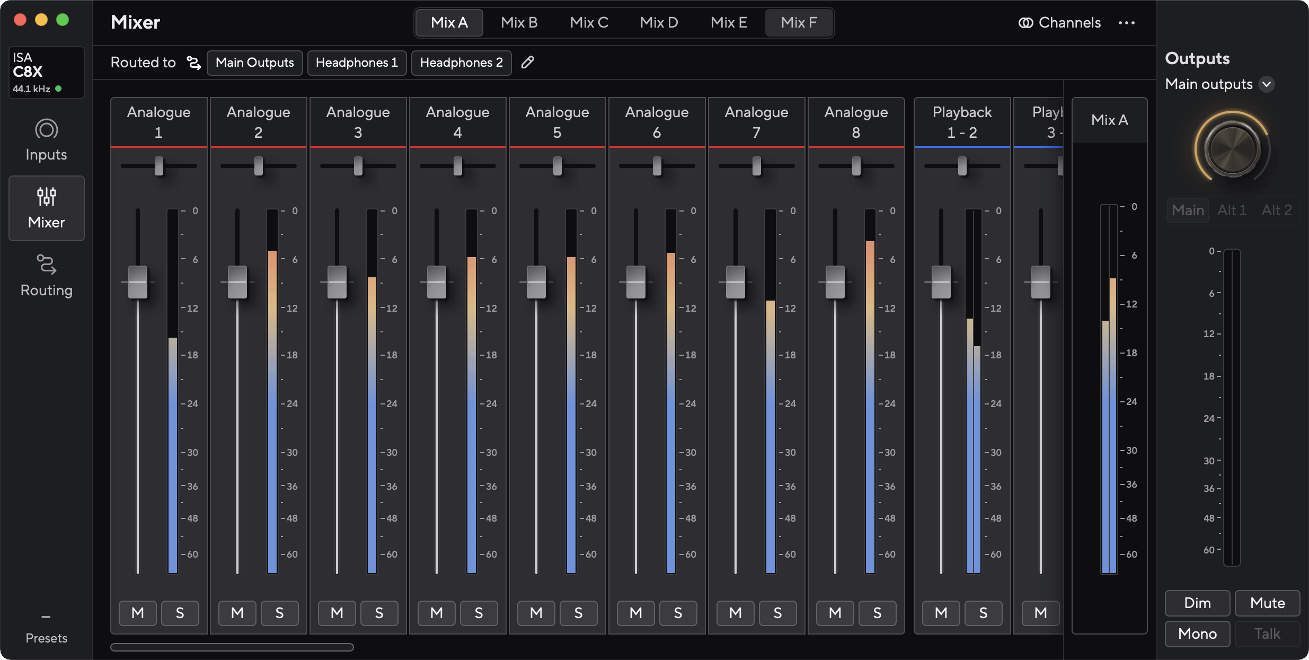This screenshot has width=1309, height=660.
Task: Click the horizontal channel scrollbar
Action: tap(232, 647)
